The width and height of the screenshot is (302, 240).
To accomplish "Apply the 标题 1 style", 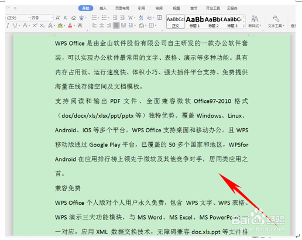I will coord(194,22).
